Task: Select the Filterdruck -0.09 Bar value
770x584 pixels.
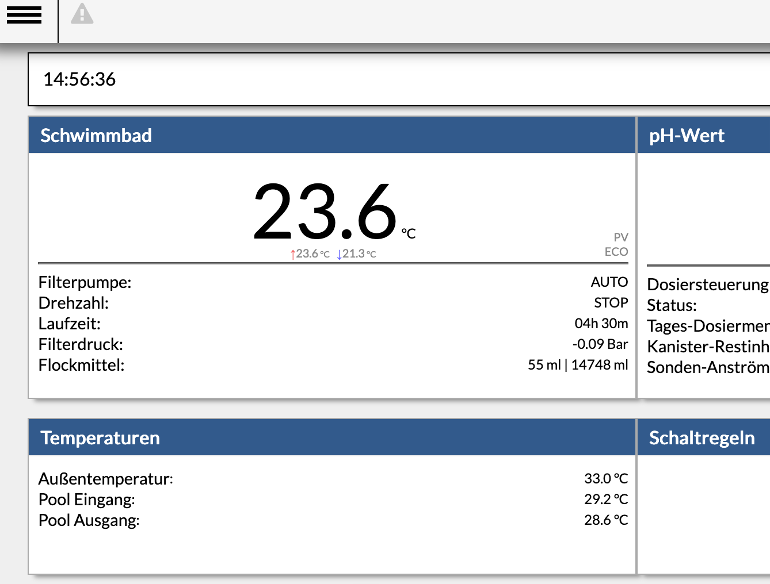Action: tap(600, 344)
